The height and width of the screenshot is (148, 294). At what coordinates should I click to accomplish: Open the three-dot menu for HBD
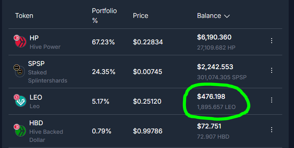click(x=272, y=130)
